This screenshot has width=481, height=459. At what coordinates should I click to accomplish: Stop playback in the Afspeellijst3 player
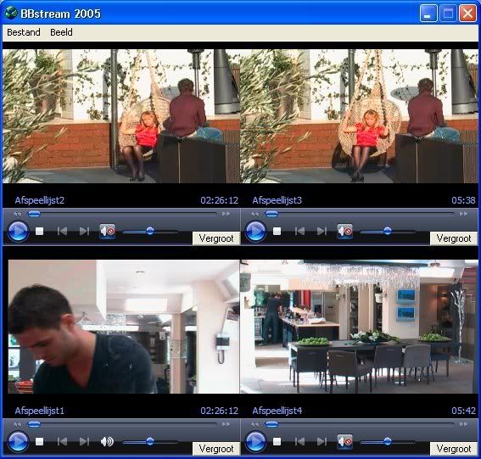(277, 231)
